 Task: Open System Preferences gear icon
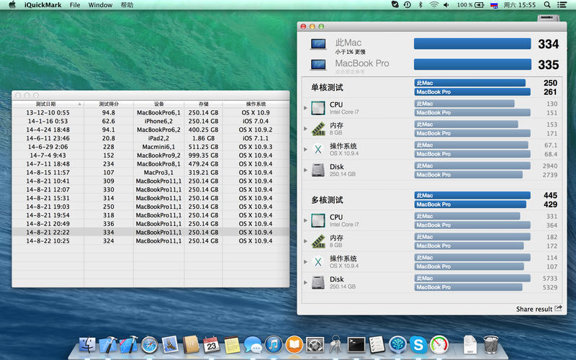point(315,345)
